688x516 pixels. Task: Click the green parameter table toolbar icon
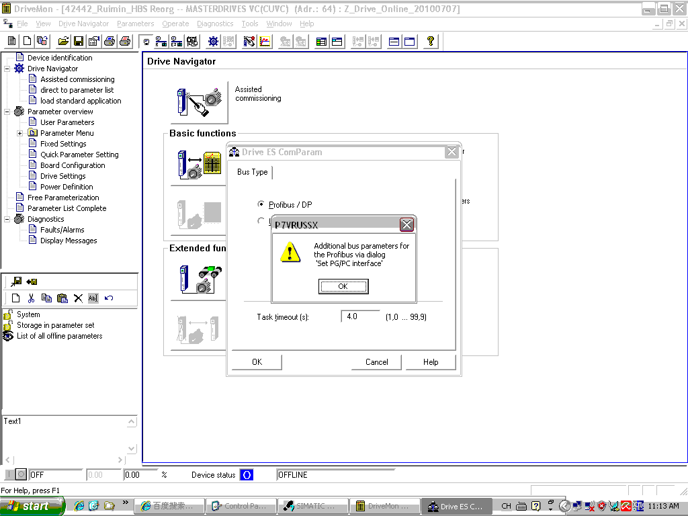click(x=321, y=41)
